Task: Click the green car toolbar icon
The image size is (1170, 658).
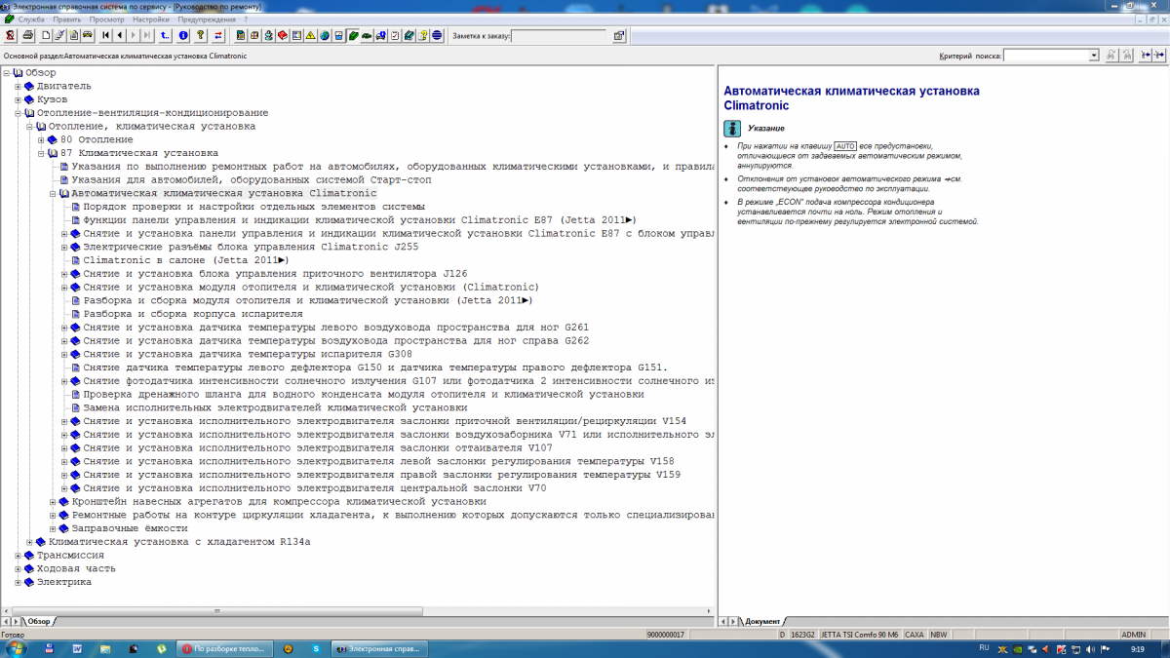Action: coord(367,36)
